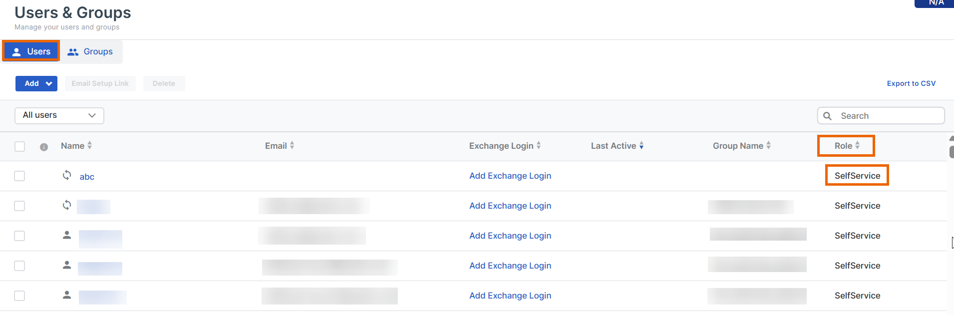This screenshot has height=315, width=954.
Task: Open the abc user profile link
Action: point(87,177)
